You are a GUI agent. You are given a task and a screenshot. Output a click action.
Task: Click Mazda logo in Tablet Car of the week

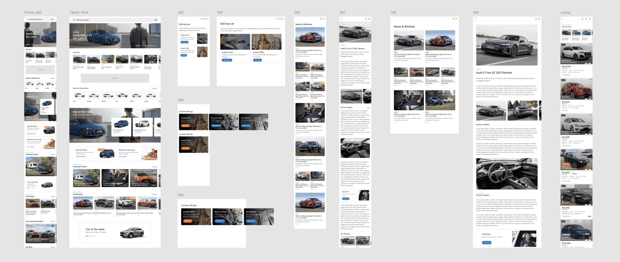[x=87, y=236]
